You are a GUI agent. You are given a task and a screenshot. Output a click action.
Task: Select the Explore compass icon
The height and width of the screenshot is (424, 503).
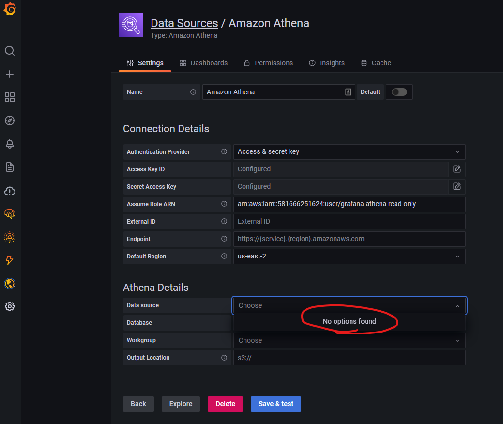click(x=10, y=121)
